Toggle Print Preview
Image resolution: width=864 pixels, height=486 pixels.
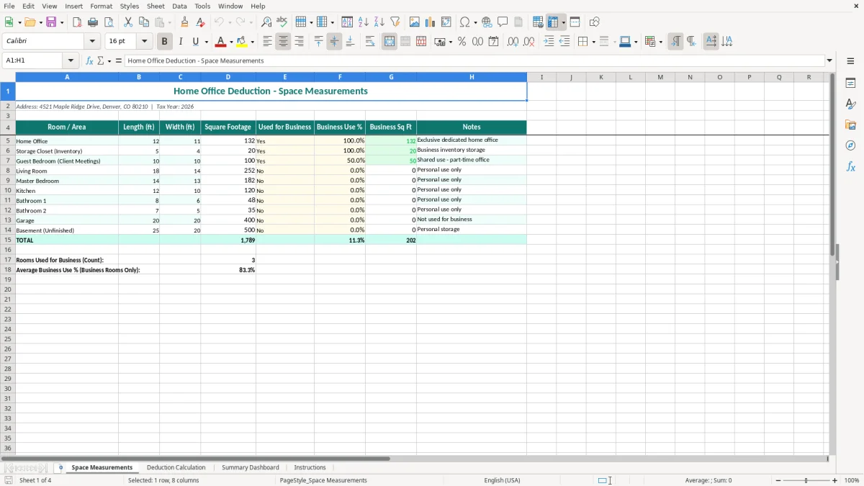(109, 22)
